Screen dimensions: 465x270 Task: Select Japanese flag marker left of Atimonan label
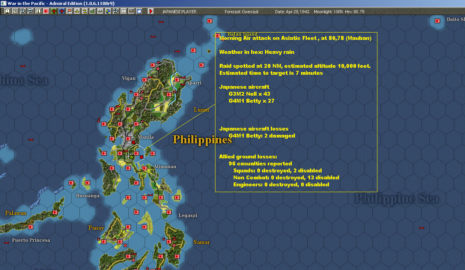[x=145, y=168]
